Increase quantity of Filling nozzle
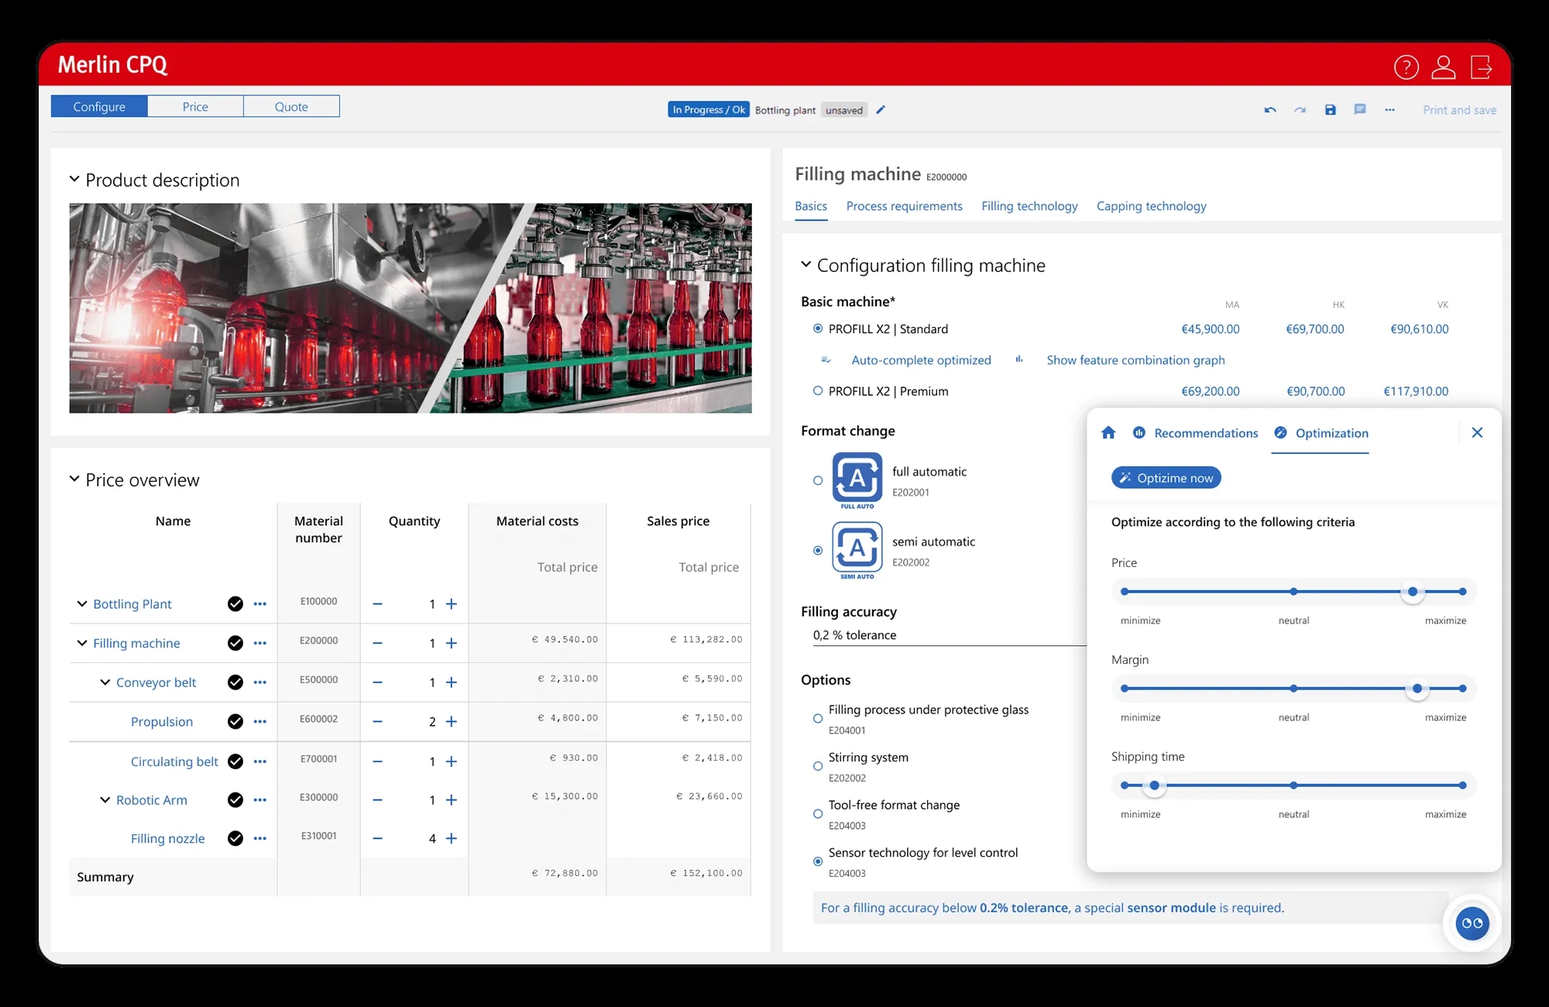The image size is (1549, 1007). [452, 838]
